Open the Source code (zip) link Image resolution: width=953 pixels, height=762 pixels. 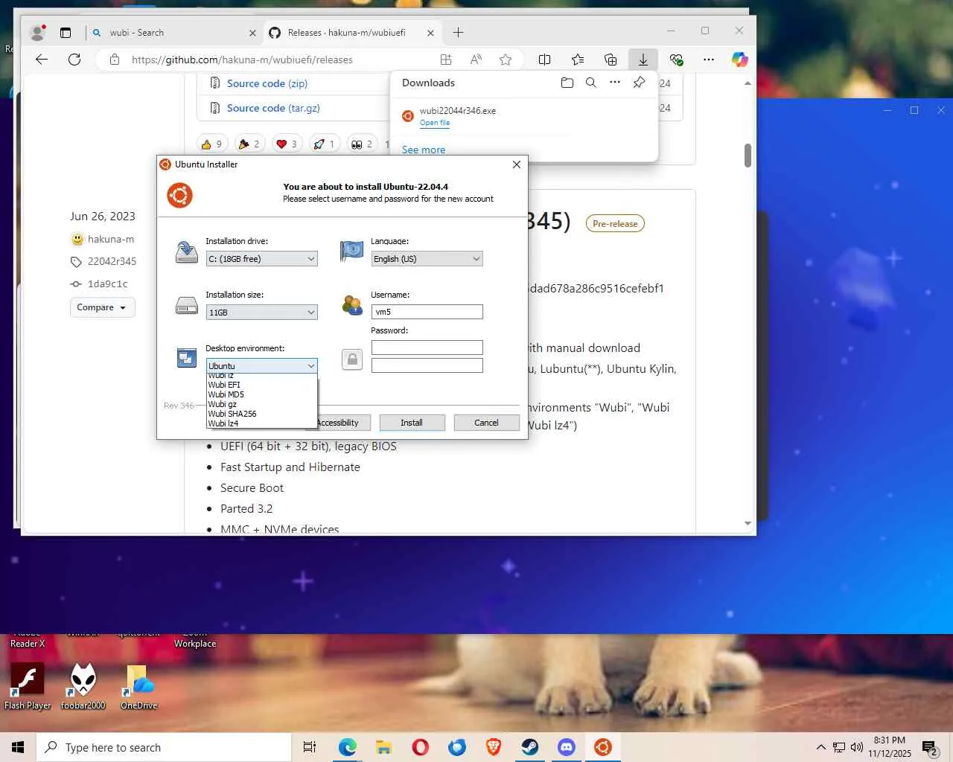coord(267,83)
